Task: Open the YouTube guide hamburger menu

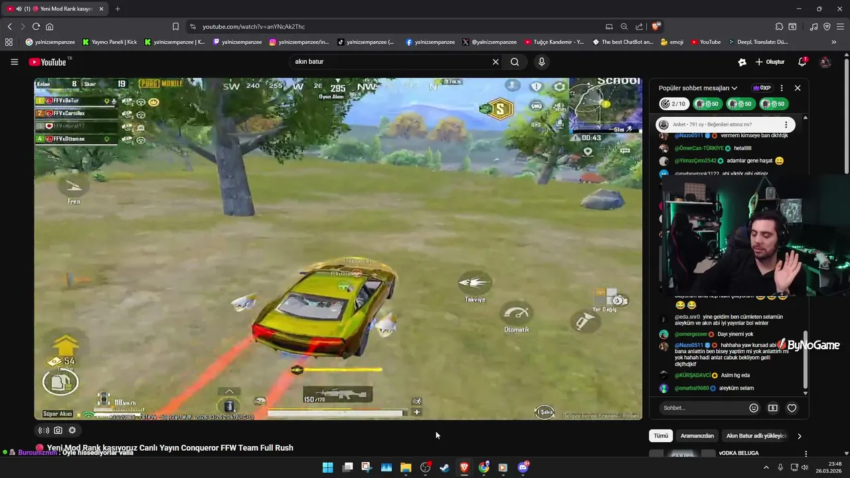Action: (14, 62)
